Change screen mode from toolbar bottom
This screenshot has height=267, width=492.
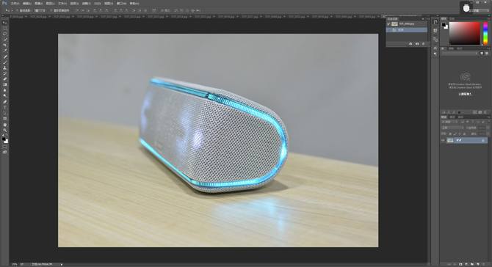(4, 153)
